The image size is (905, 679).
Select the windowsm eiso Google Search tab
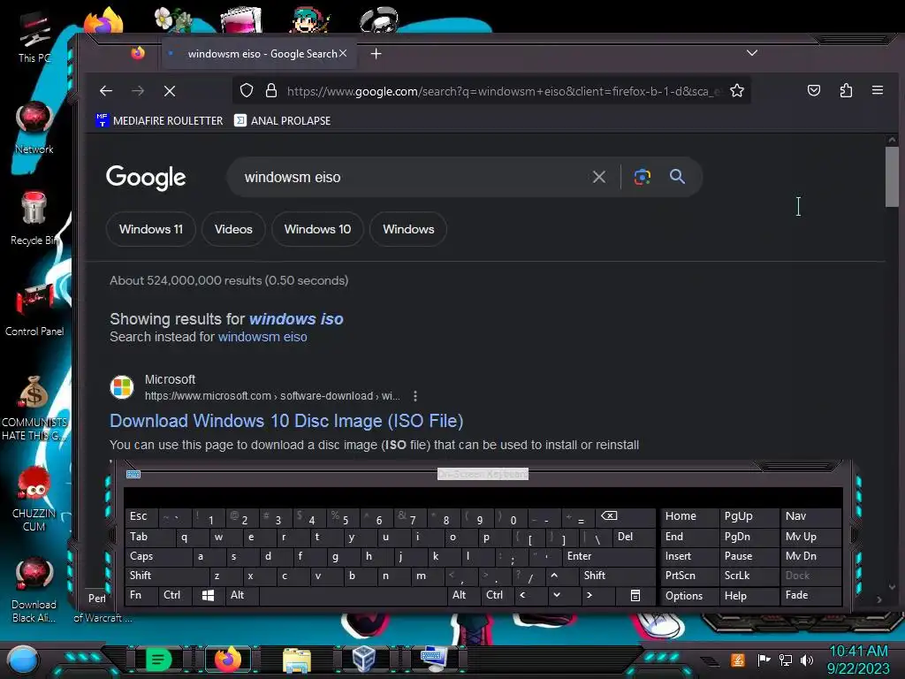[x=259, y=54]
